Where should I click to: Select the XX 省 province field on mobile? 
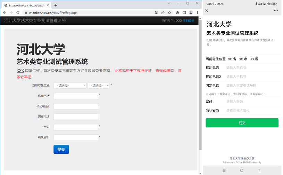(232, 59)
